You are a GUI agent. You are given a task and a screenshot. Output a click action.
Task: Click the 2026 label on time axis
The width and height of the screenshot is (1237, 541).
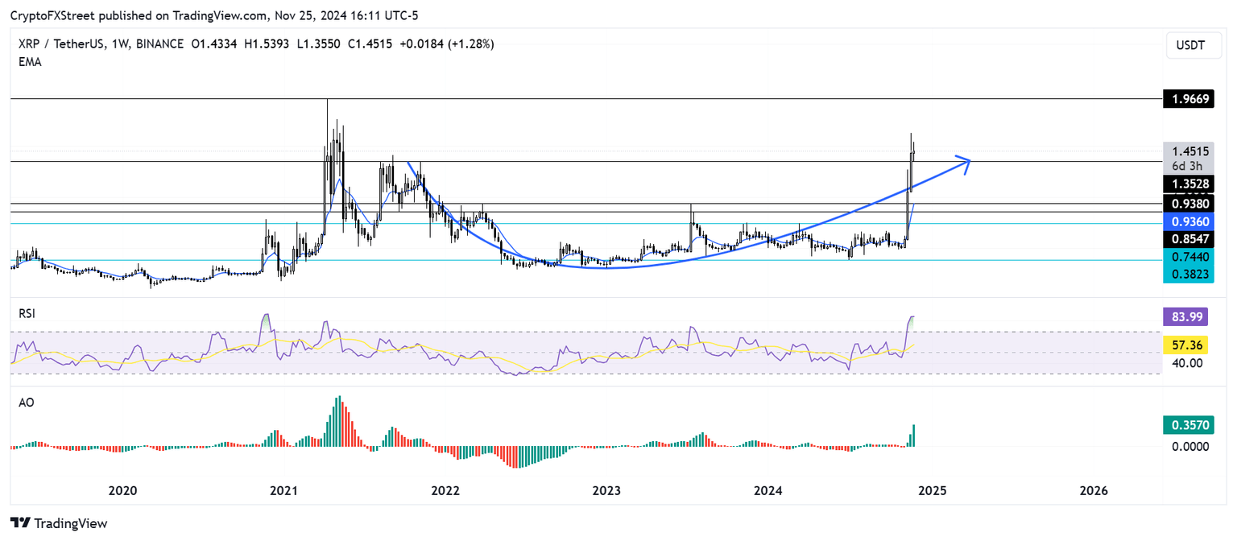click(1093, 490)
